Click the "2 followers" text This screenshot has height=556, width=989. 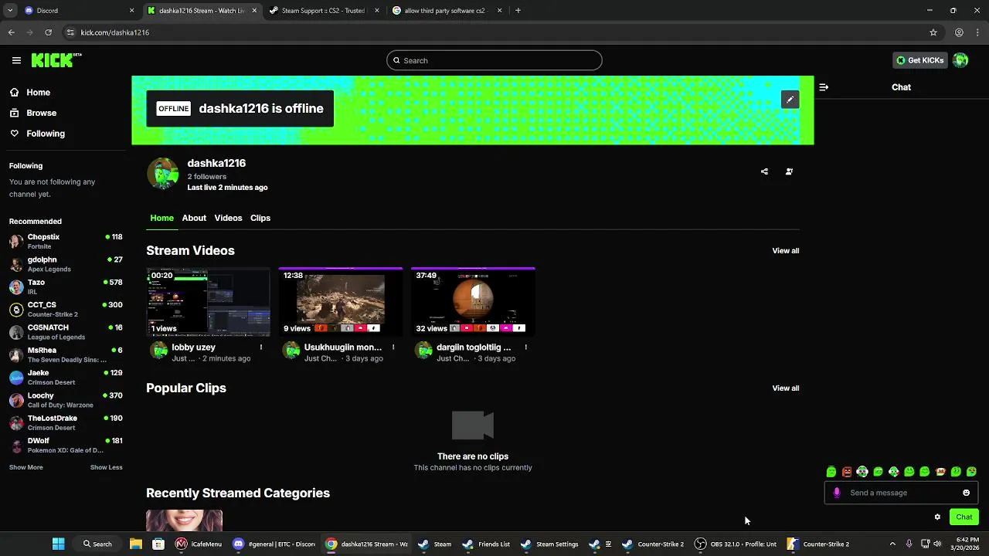point(207,177)
